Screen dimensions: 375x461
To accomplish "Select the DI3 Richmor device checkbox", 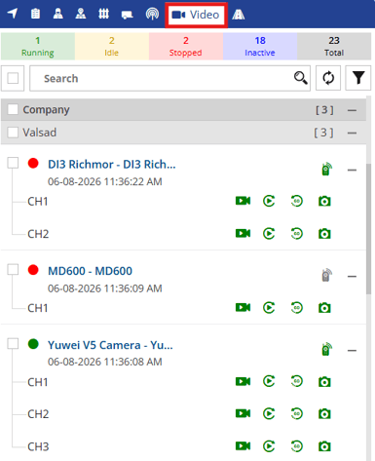I will pyautogui.click(x=13, y=163).
